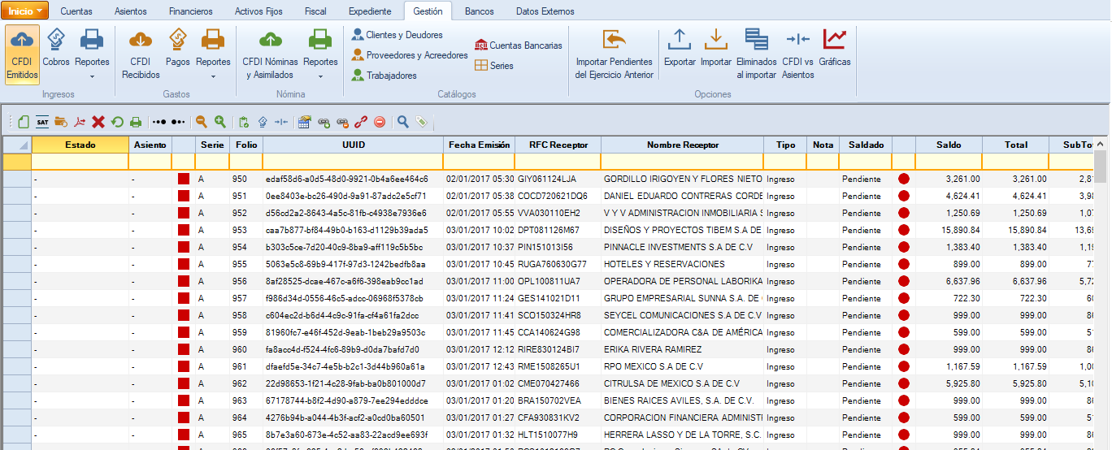1112x450 pixels.
Task: Open Pagos in the Gastos group
Action: [x=177, y=47]
